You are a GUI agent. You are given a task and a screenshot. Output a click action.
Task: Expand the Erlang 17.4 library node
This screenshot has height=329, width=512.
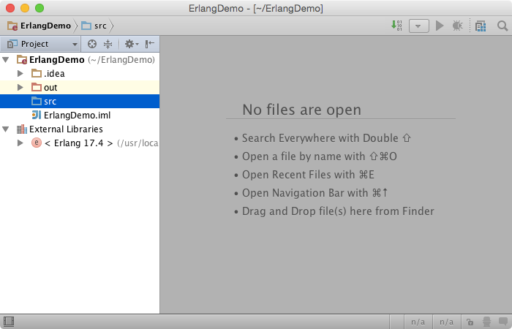20,143
